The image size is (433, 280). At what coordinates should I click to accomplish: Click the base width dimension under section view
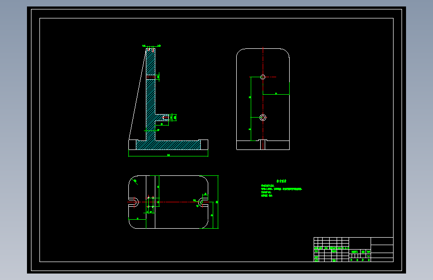pos(168,155)
